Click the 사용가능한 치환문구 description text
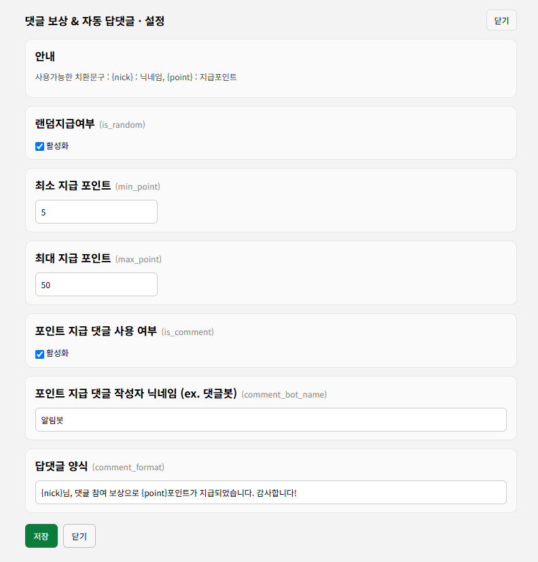Screen dimensions: 538x562 point(136,77)
